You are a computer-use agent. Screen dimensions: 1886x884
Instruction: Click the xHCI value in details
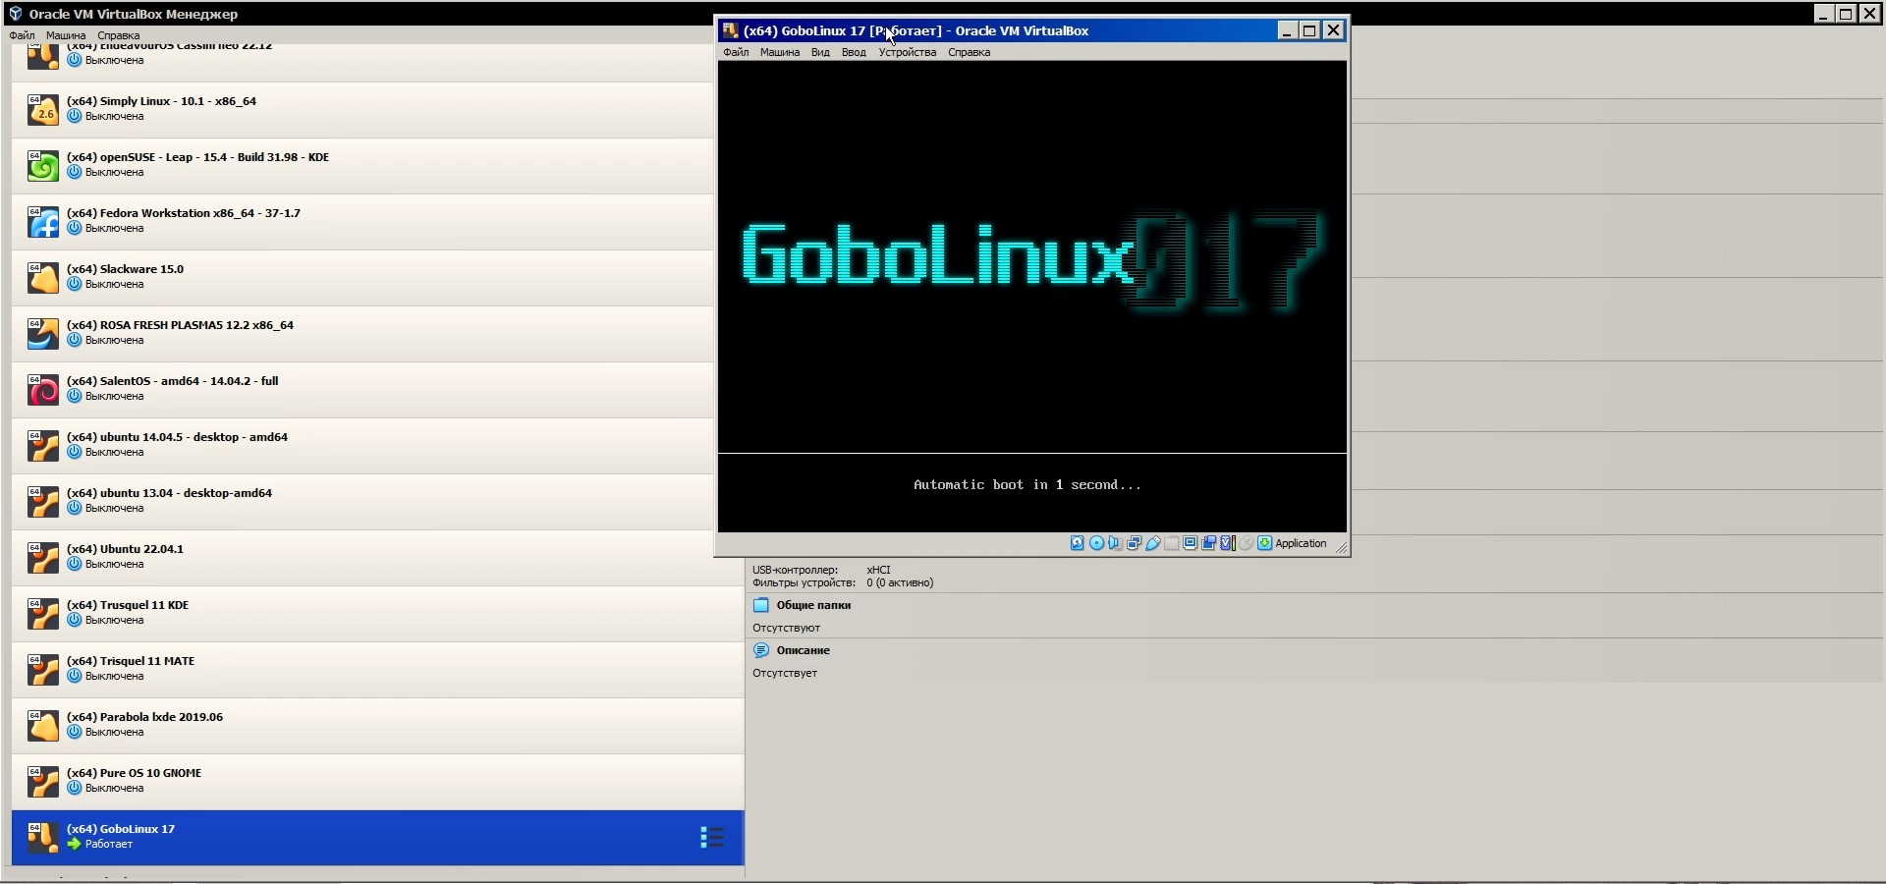click(x=878, y=570)
